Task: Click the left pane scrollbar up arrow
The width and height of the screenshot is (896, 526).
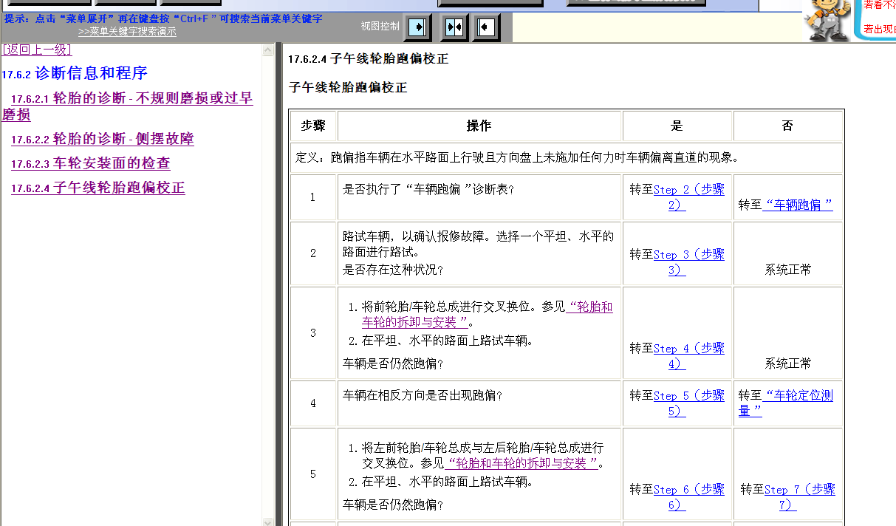Action: 268,49
